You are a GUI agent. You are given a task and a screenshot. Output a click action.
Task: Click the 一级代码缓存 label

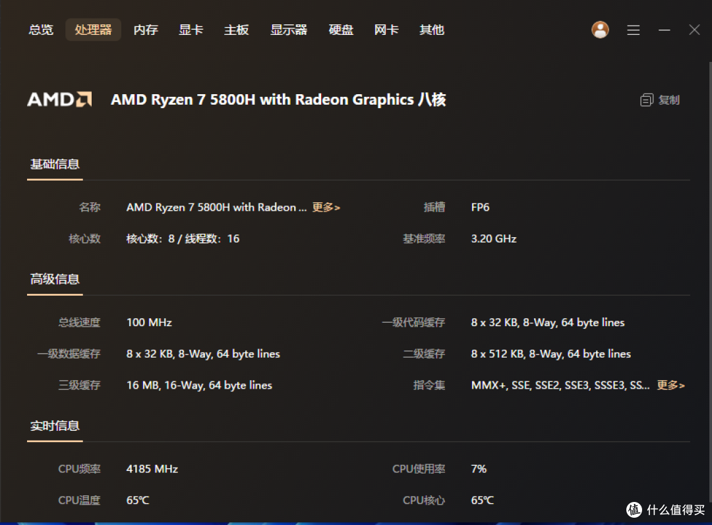pyautogui.click(x=413, y=323)
